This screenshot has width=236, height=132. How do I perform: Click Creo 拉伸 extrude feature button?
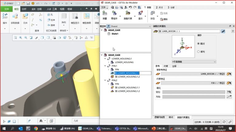[51, 20]
